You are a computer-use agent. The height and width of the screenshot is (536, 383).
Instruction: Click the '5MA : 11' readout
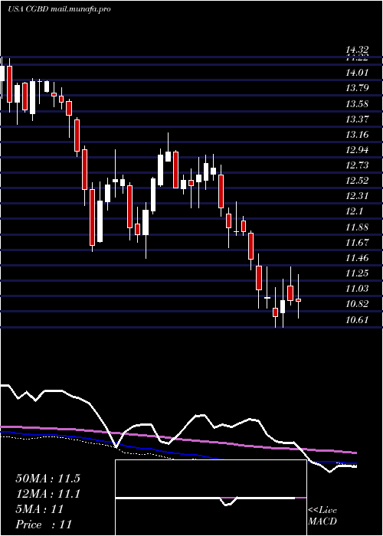[x=39, y=509]
